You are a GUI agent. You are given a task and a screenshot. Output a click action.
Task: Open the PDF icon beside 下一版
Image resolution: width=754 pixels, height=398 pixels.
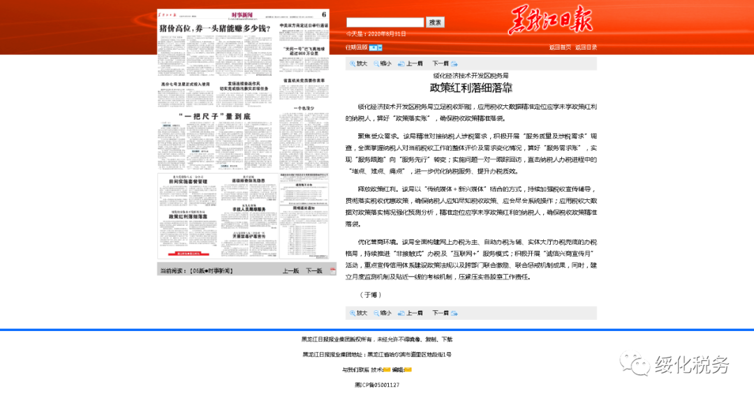coord(332,270)
